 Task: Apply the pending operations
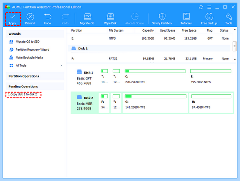coord(13,19)
